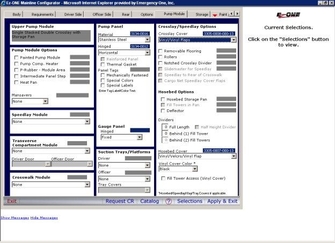
Task: Click Behind (1) Fill Tower quantity field
Action: [165, 134]
